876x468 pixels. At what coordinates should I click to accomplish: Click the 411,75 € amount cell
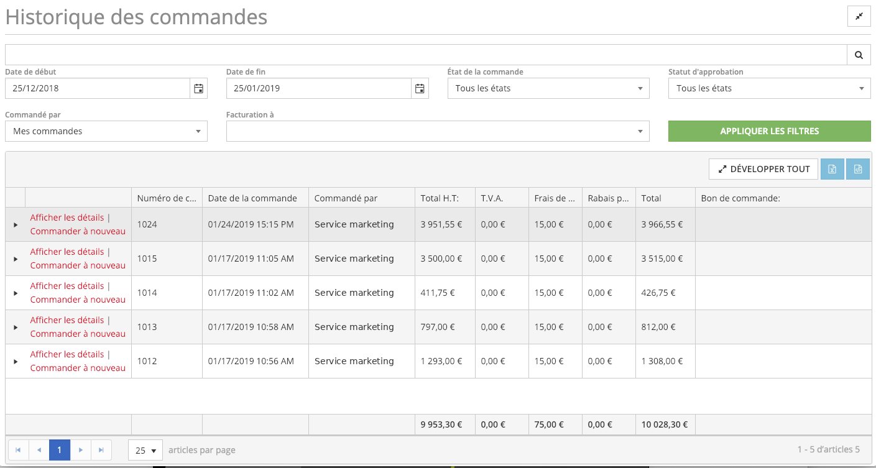click(445, 293)
